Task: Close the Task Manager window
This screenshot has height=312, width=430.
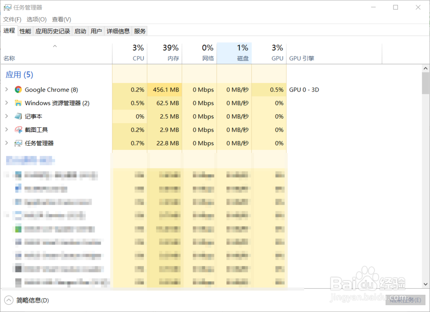Action: pyautogui.click(x=418, y=7)
